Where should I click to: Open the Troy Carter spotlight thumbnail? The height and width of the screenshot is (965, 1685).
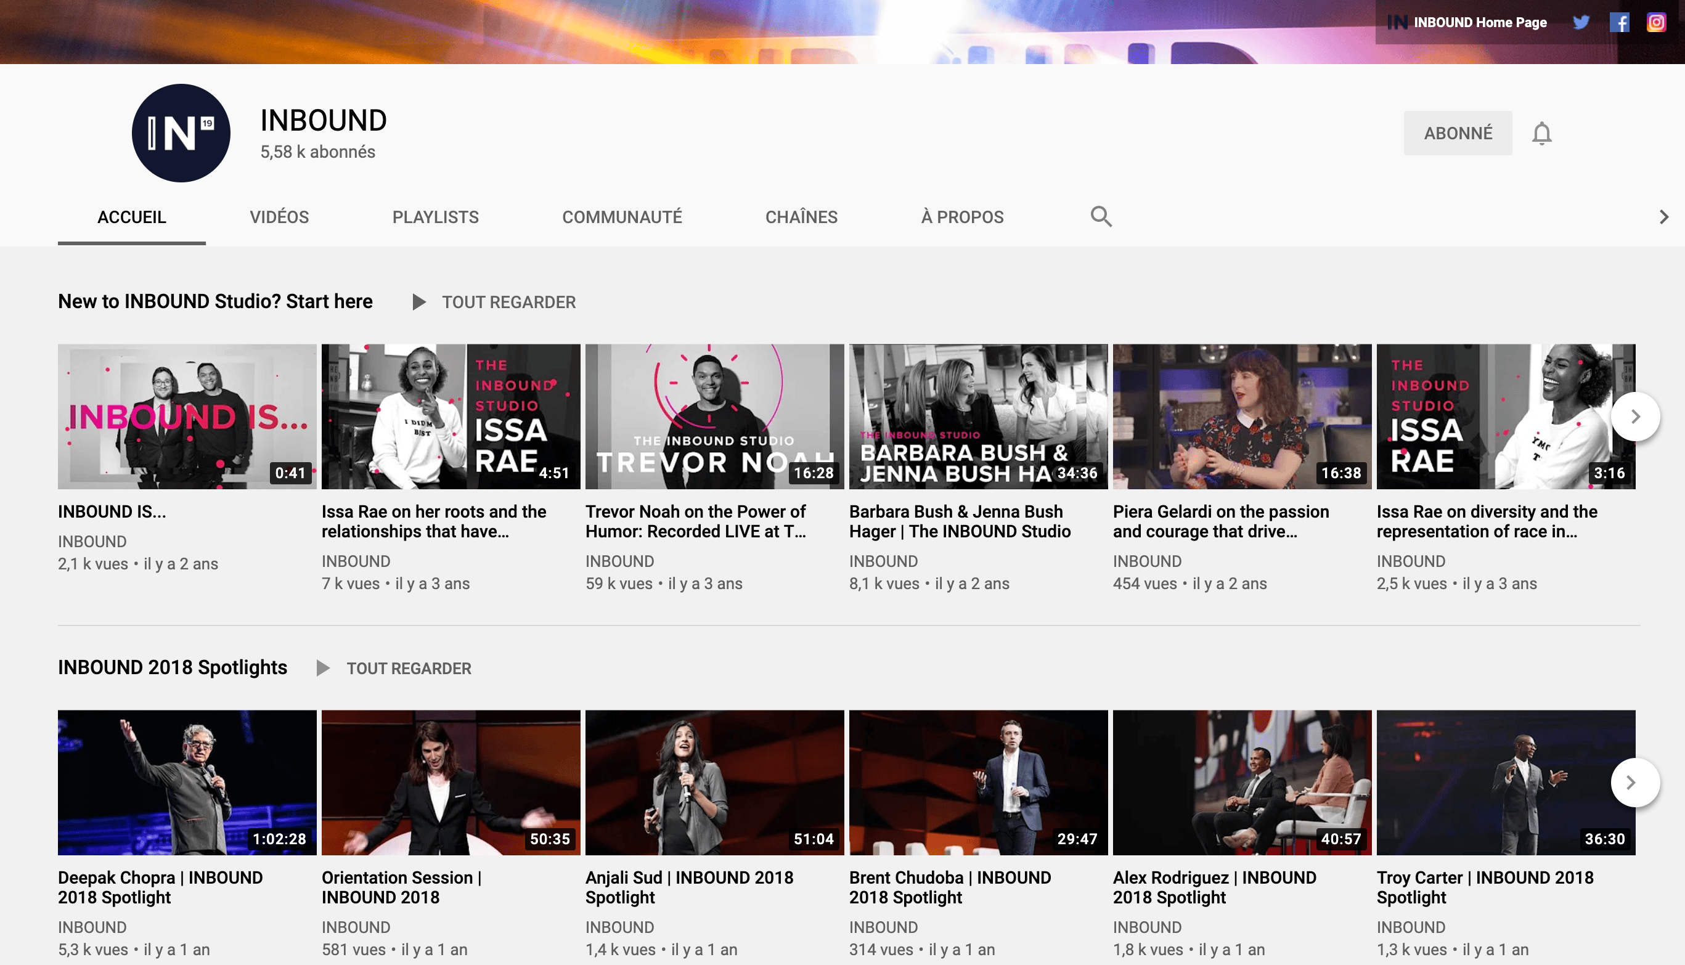click(1506, 783)
